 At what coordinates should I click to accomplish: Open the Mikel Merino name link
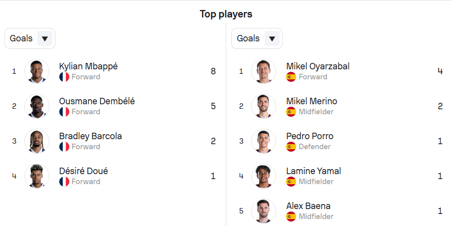pyautogui.click(x=311, y=101)
